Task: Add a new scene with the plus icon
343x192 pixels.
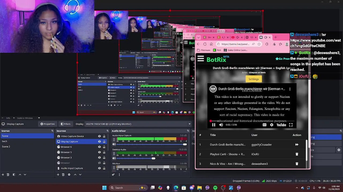Action: (x=3, y=175)
